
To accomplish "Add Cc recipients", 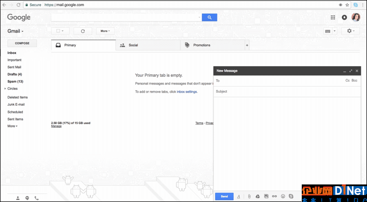I will click(347, 80).
